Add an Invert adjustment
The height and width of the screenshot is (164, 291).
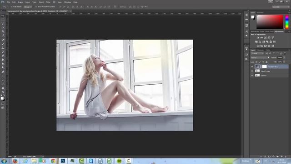(x=258, y=46)
